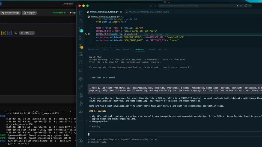Toggle the blue tool-use button
The height and width of the screenshot is (147, 262).
[x=9, y=33]
